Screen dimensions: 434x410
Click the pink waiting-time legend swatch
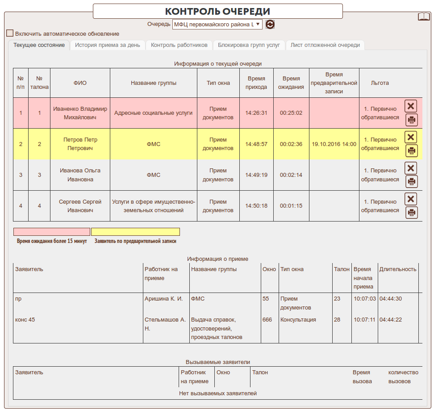tap(52, 232)
